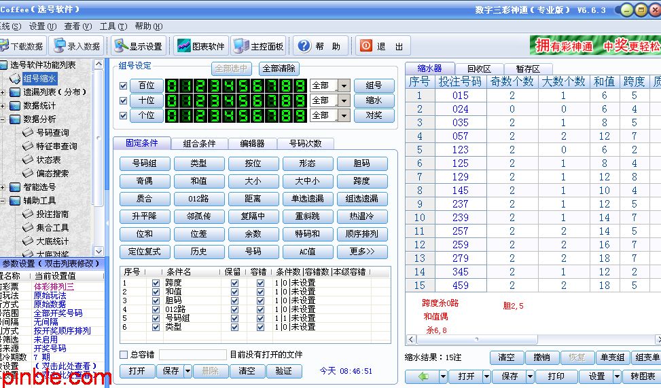Screen dimensions: 661x388
Task: Toggle the 类型 condition row checkbox
Action: click(156, 327)
